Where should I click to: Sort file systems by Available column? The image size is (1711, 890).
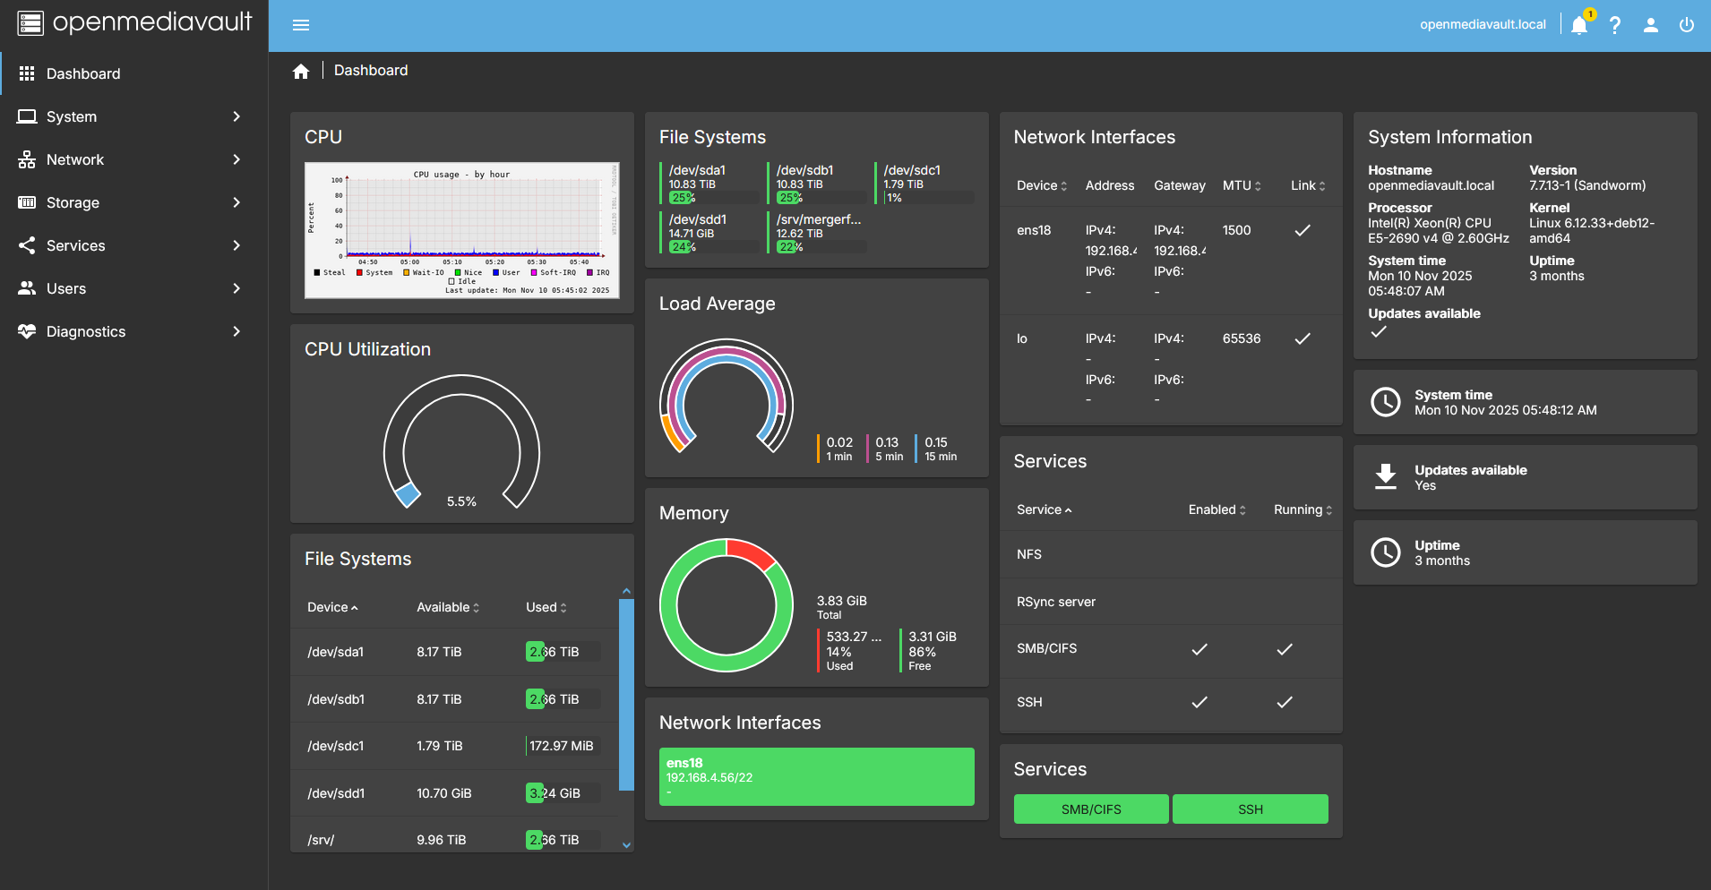448,607
